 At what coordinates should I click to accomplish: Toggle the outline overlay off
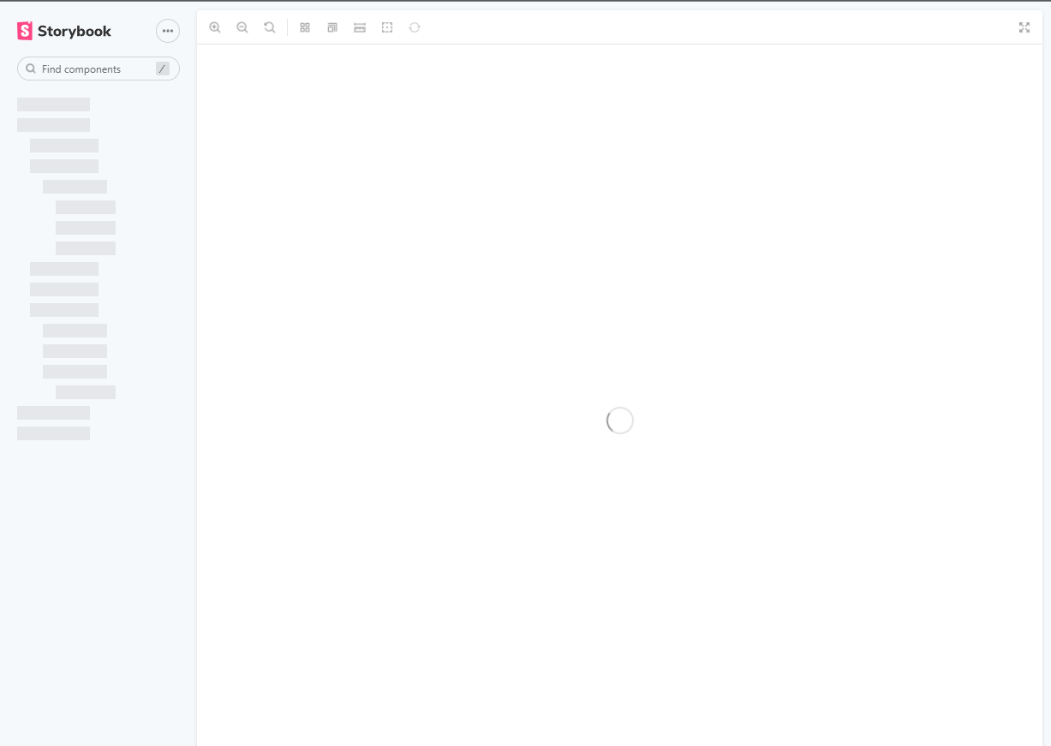(x=386, y=27)
